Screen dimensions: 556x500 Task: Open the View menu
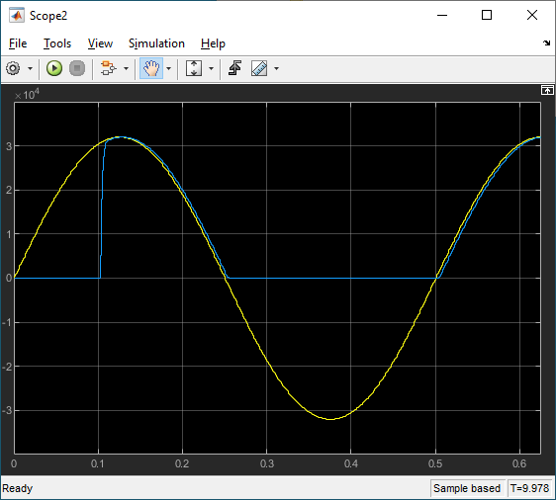(100, 43)
